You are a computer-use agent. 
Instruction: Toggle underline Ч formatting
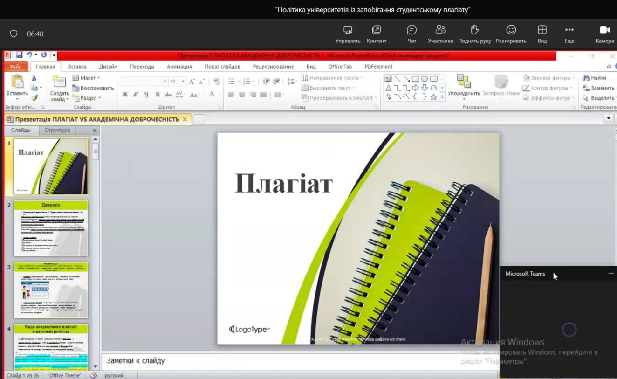(x=146, y=95)
